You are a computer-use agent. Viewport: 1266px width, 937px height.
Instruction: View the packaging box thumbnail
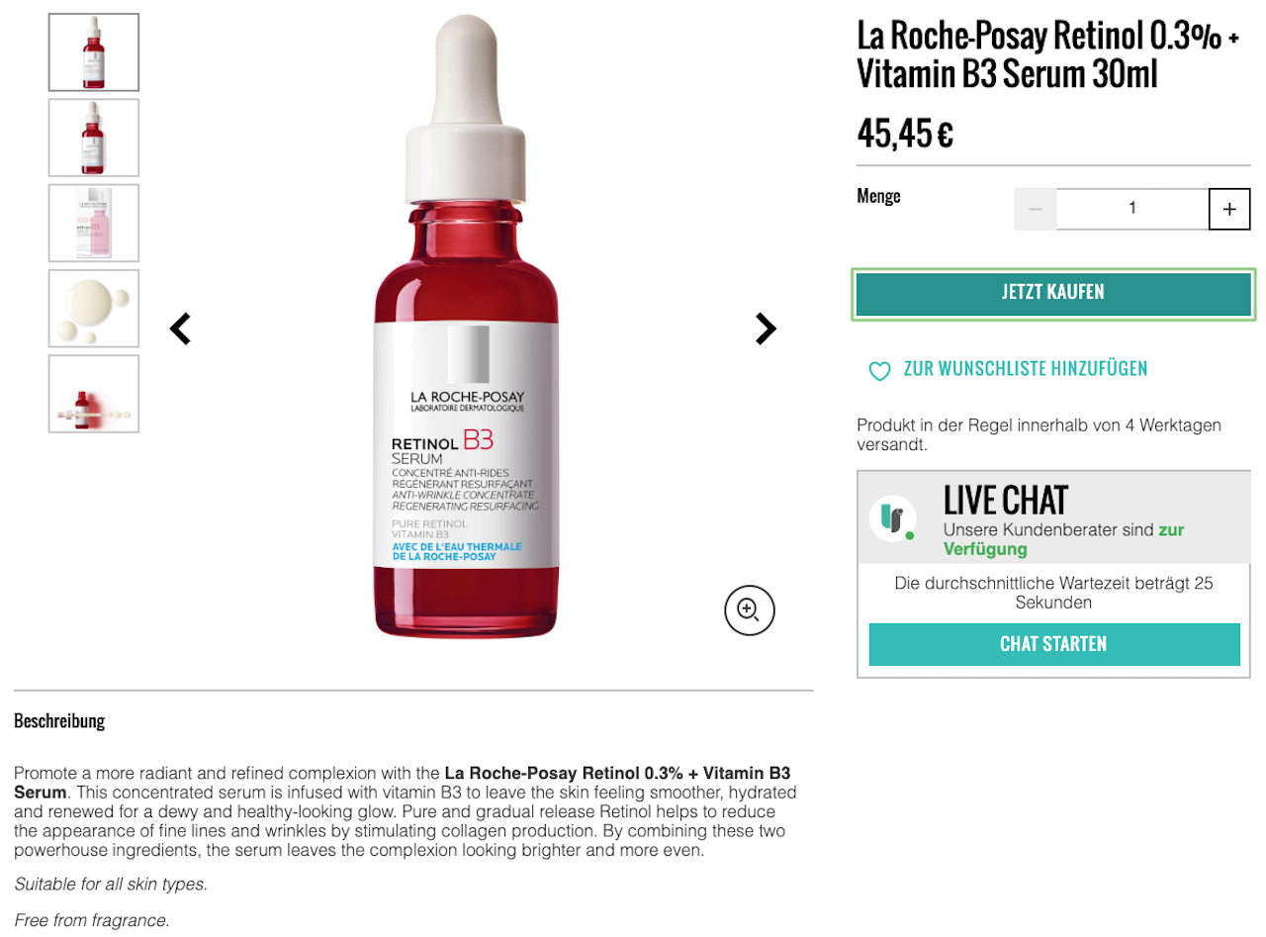coord(94,223)
